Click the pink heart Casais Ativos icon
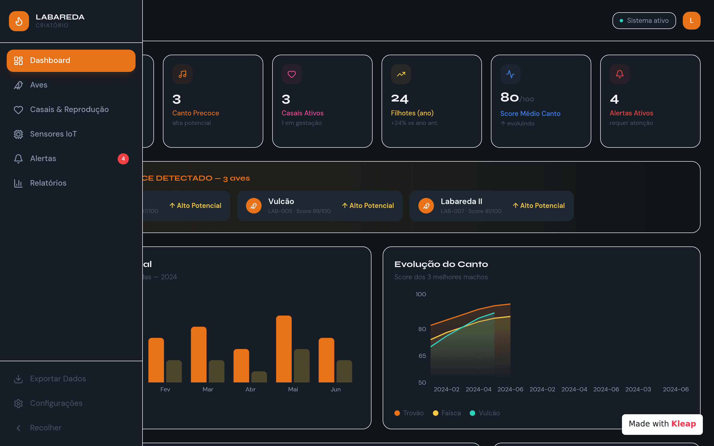This screenshot has width=714, height=446. click(x=291, y=74)
